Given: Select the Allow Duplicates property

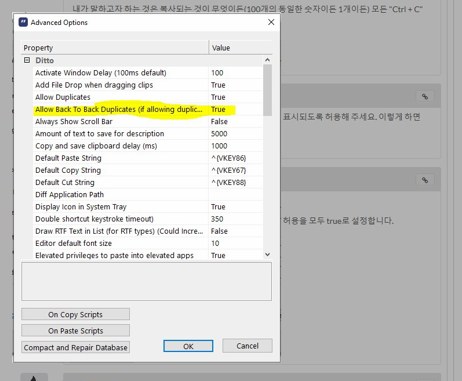Looking at the screenshot, I should coord(120,97).
